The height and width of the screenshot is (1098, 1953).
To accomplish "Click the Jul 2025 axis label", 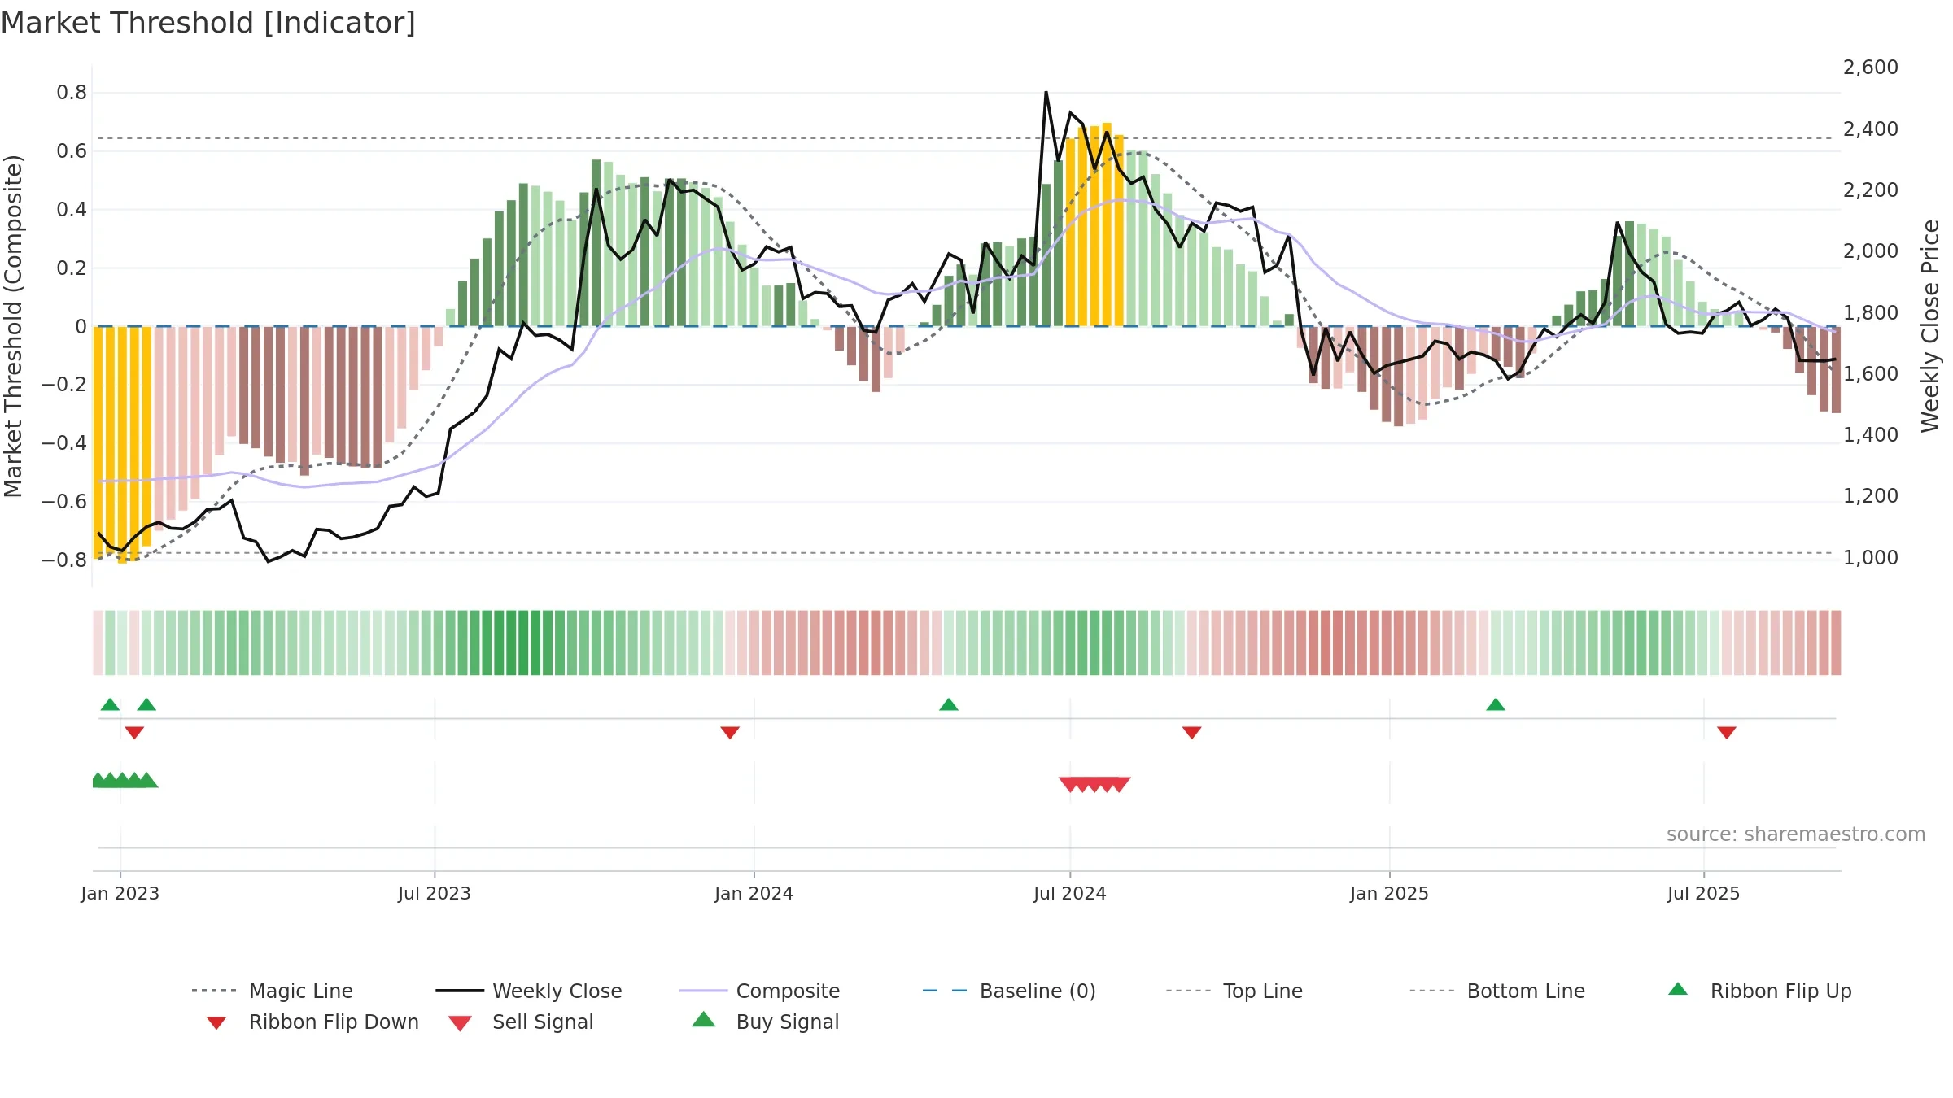I will coord(1704,893).
